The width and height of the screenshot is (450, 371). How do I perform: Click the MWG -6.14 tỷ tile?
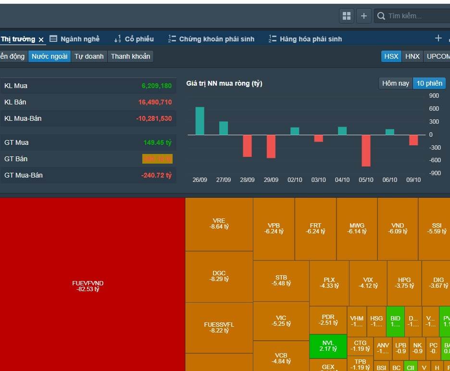[x=357, y=229]
